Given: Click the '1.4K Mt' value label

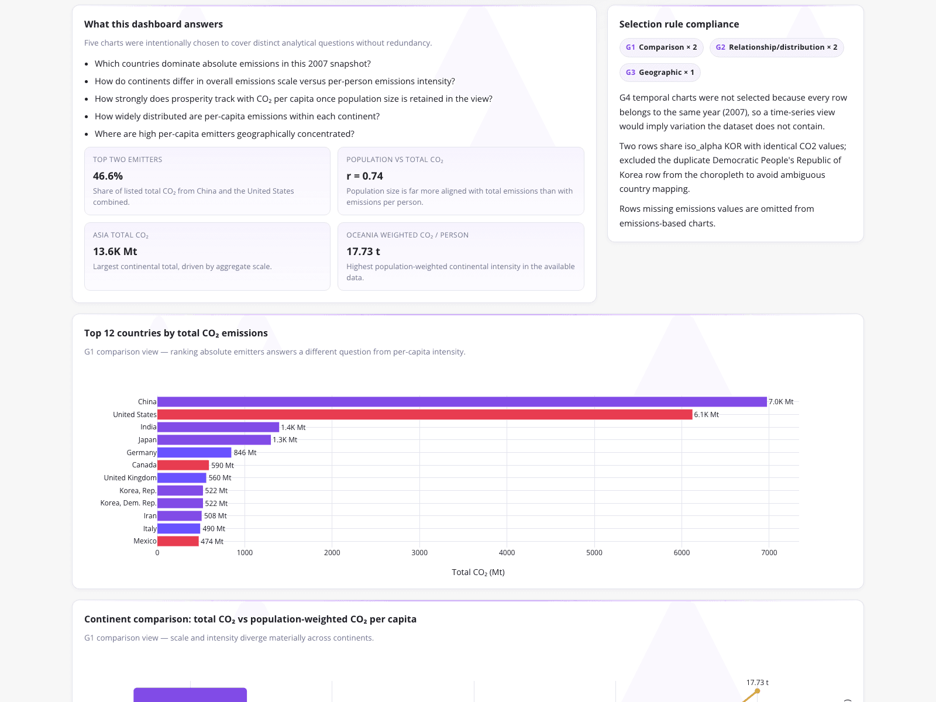Looking at the screenshot, I should (293, 428).
